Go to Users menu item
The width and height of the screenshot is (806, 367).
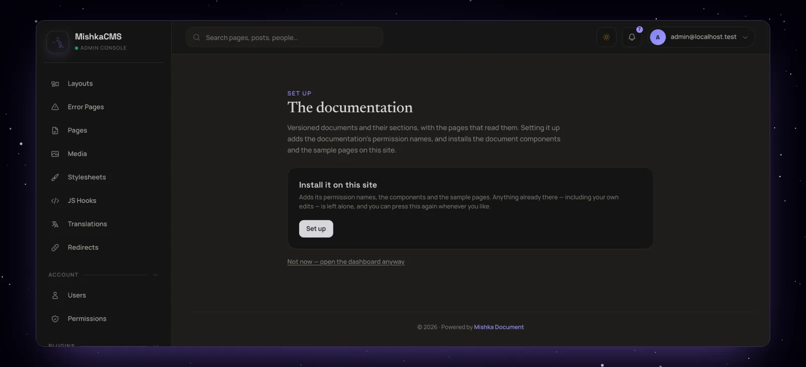click(104, 296)
